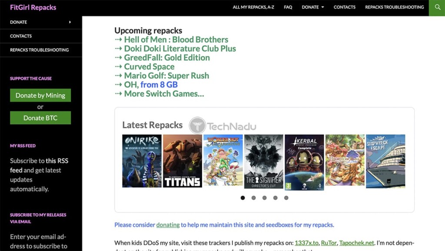Click the Support the Cause heading

point(31,78)
